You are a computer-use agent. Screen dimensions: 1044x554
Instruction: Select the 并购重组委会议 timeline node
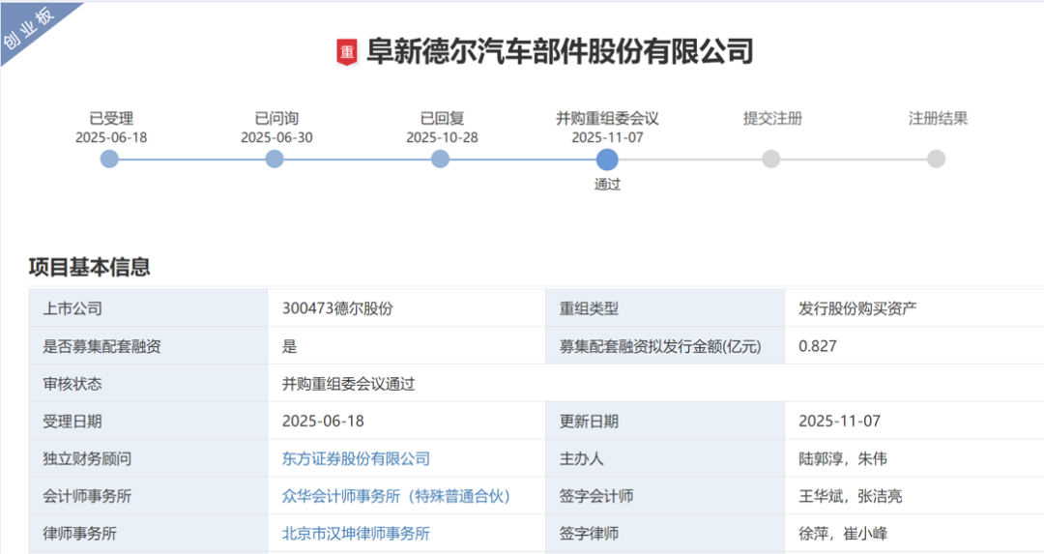[606, 160]
